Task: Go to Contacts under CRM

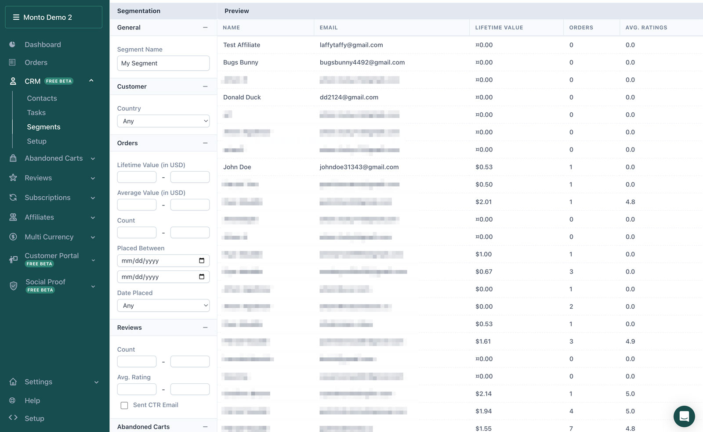Action: (x=42, y=98)
